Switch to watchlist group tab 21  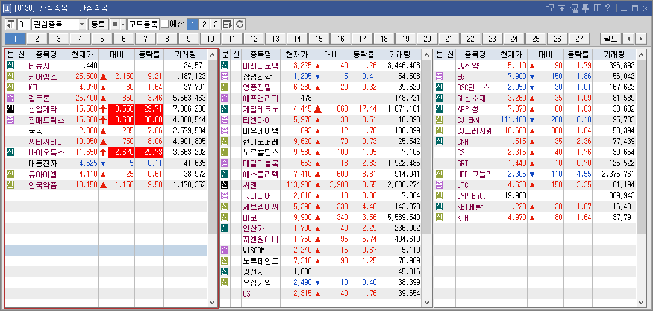[x=449, y=39]
